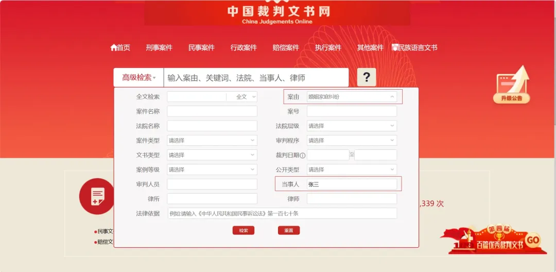This screenshot has width=556, height=272.
Task: Click the GO button on 百篇优秀裁判文书 banner
Action: 532,241
